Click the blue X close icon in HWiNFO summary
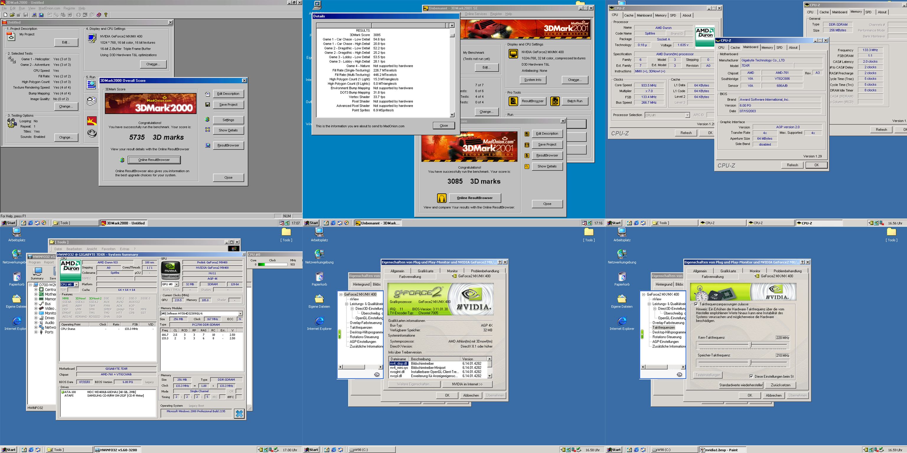907x453 pixels. pyautogui.click(x=239, y=413)
